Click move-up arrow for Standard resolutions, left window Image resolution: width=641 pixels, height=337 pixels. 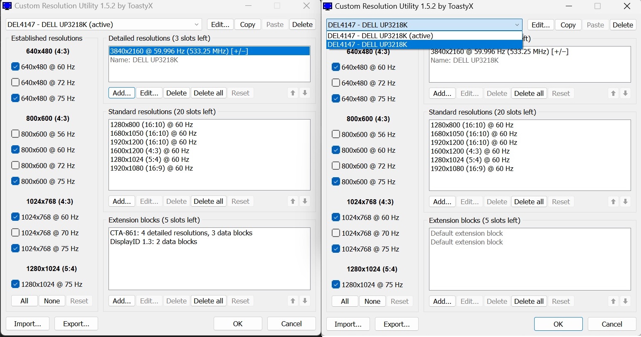tap(293, 201)
